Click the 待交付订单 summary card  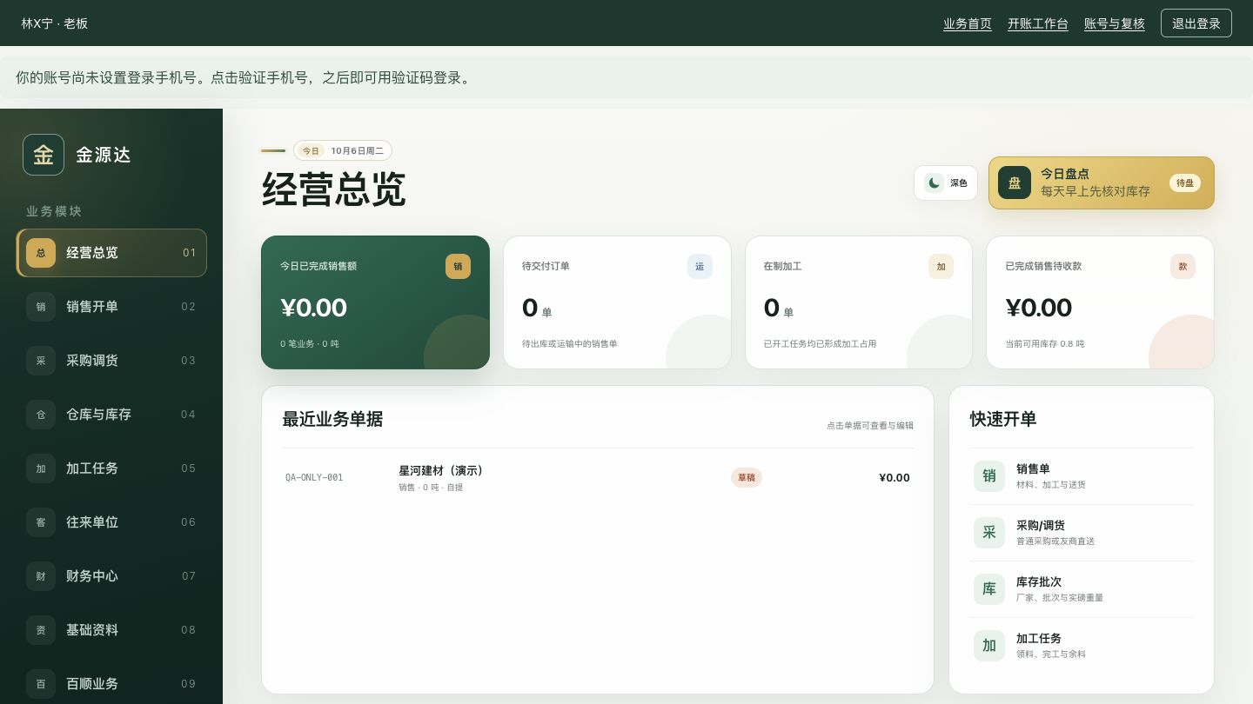[x=617, y=302]
